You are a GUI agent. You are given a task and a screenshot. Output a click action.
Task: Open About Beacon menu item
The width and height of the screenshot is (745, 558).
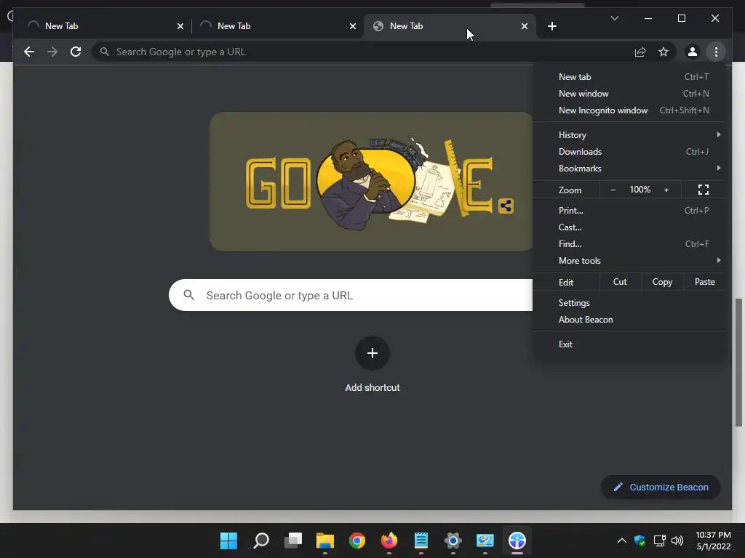pos(629,320)
